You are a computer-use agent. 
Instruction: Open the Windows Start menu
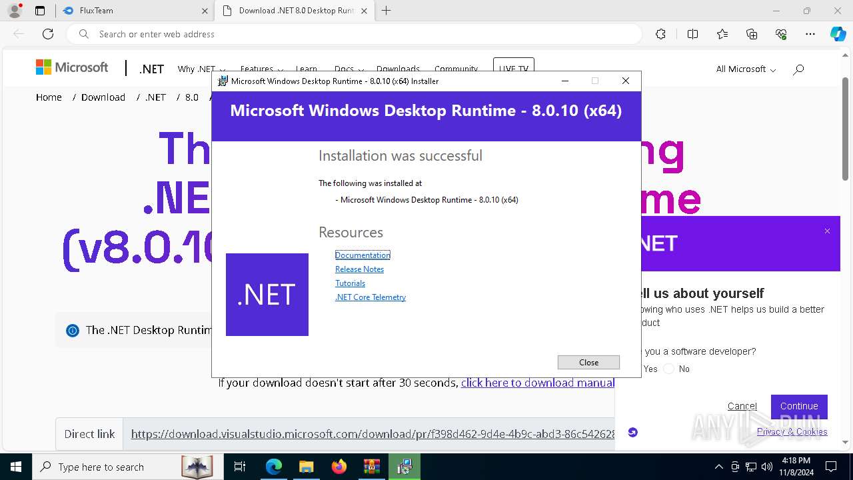click(16, 467)
